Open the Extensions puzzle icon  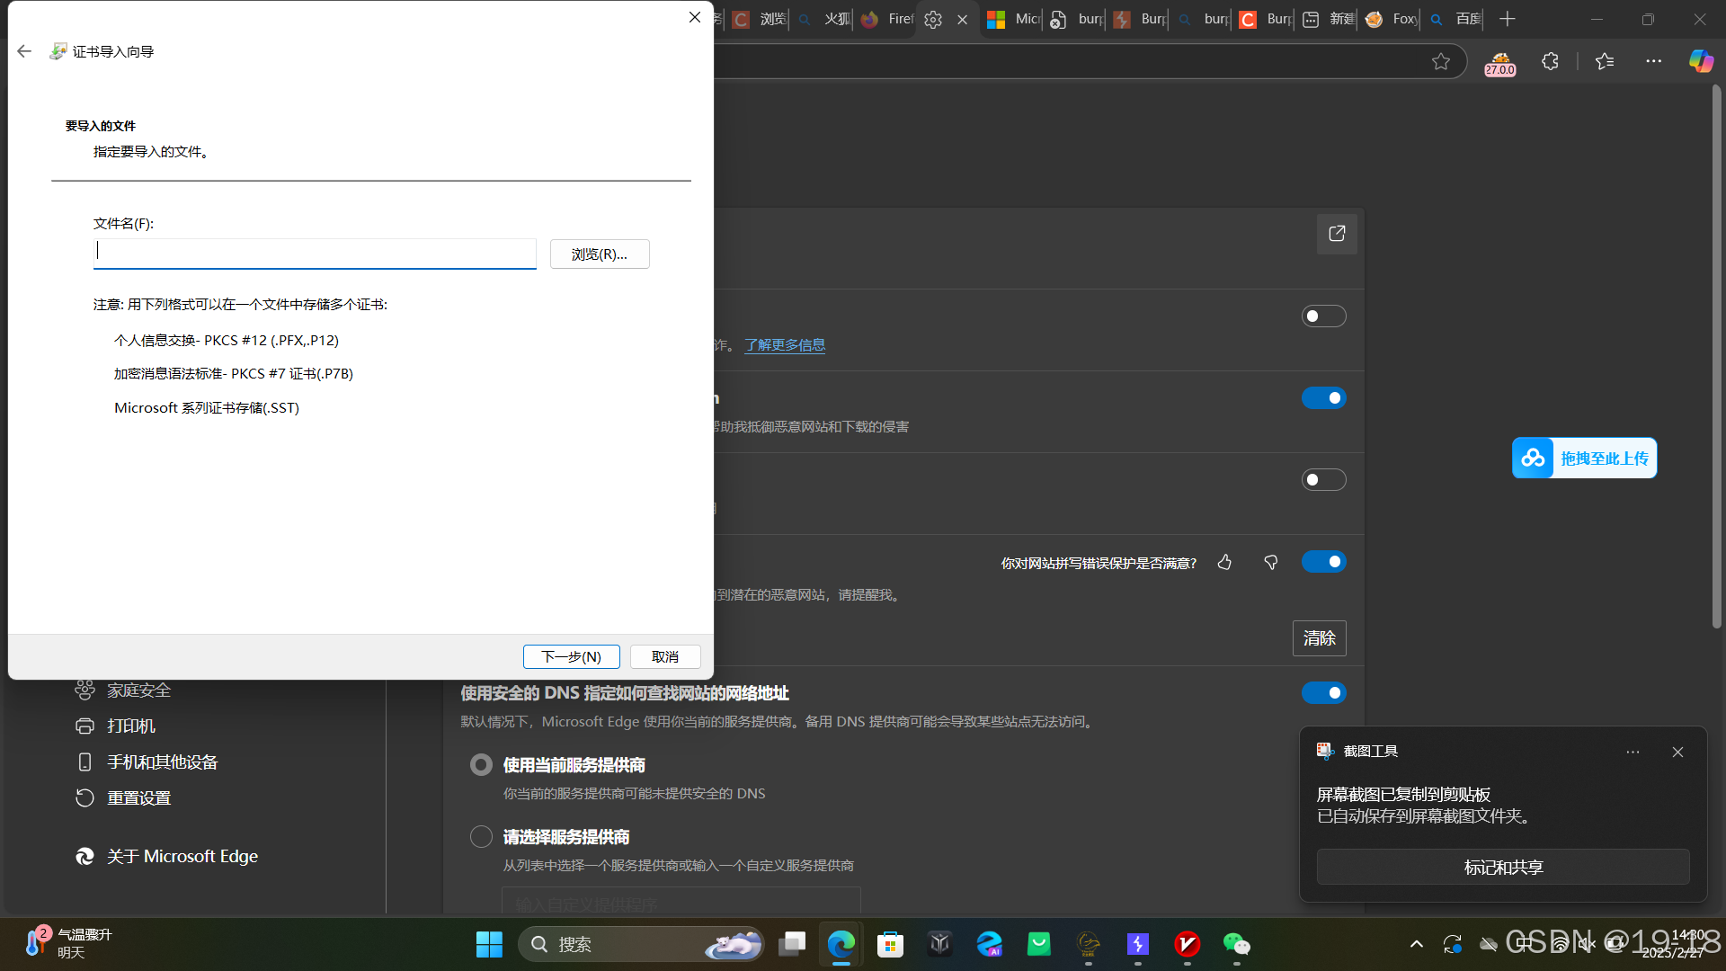tap(1550, 61)
